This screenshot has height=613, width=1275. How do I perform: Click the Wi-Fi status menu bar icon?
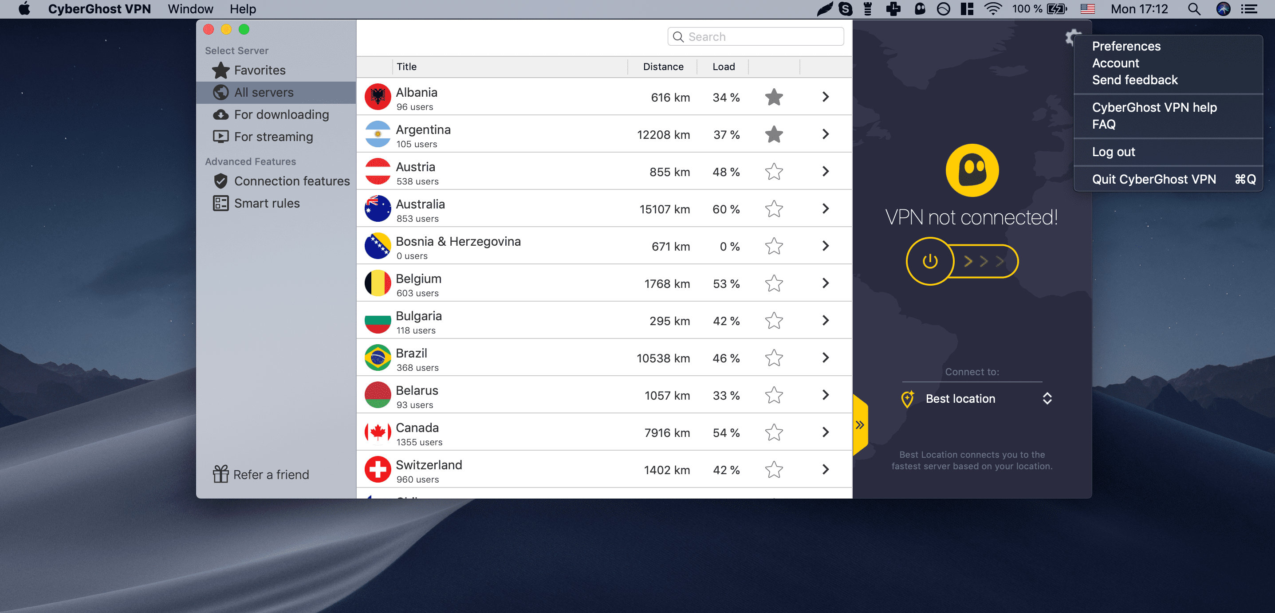point(992,9)
